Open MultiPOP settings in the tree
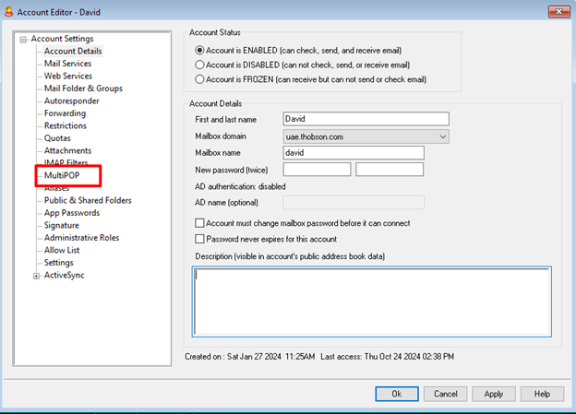Screen dimensions: 576x414 [63, 175]
